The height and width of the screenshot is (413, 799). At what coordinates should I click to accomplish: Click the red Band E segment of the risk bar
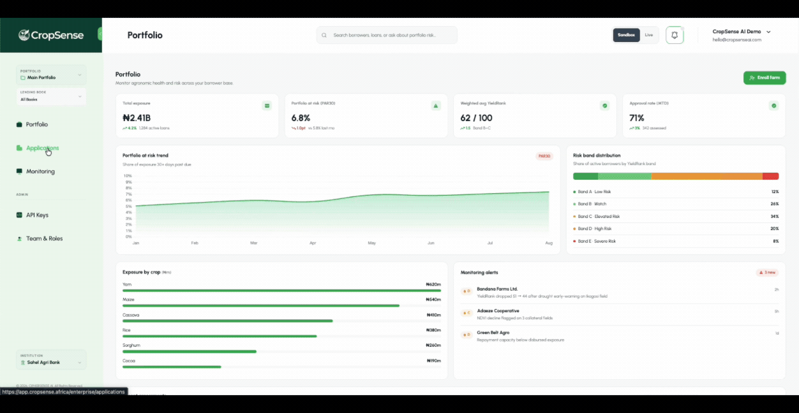point(770,177)
